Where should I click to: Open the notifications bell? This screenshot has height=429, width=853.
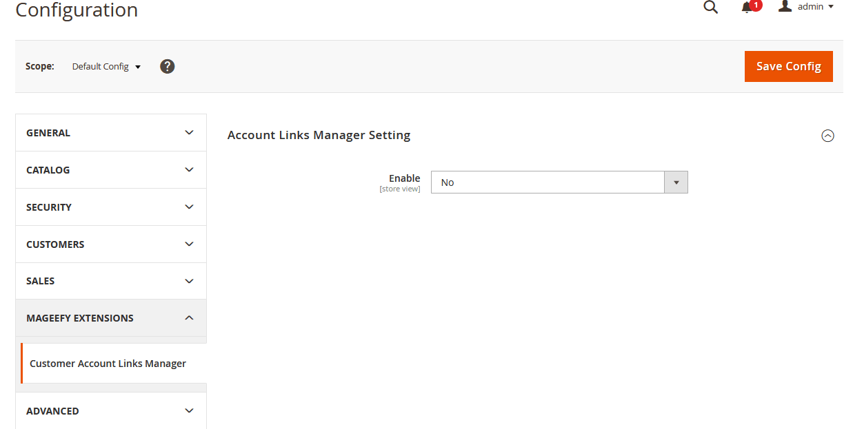(x=746, y=8)
